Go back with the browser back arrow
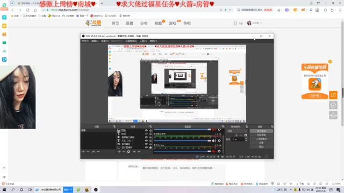The height and width of the screenshot is (193, 344). pos(13,10)
